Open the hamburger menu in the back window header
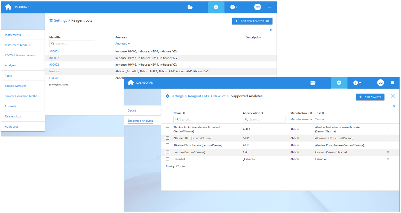The width and height of the screenshot is (401, 213). pyautogui.click(x=269, y=7)
